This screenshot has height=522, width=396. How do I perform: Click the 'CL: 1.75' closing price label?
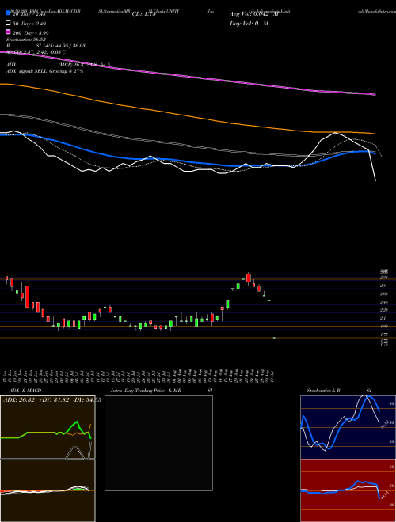[x=144, y=14]
